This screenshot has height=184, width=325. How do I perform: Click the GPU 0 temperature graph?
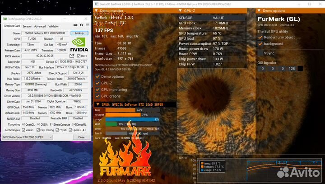tap(259, 170)
